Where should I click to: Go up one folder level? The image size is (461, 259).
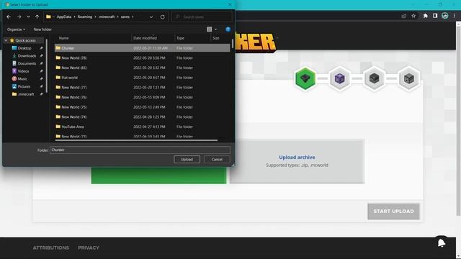[37, 17]
